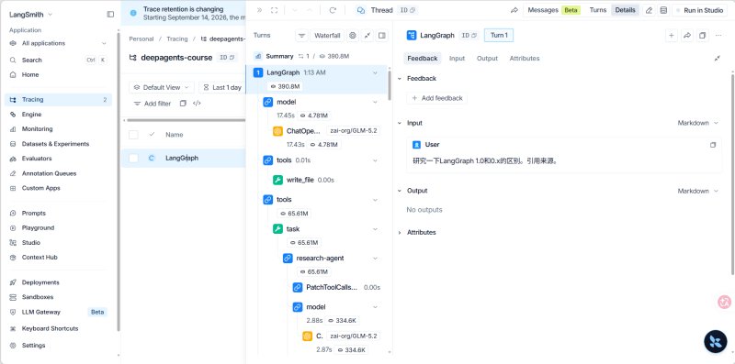Switch to the Input tab
This screenshot has width=735, height=364.
(457, 59)
